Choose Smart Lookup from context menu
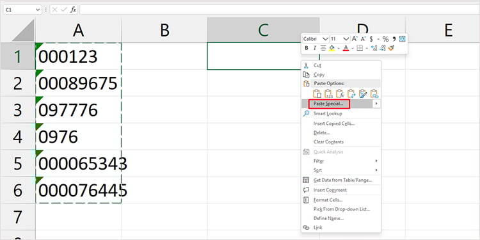 click(x=341, y=113)
